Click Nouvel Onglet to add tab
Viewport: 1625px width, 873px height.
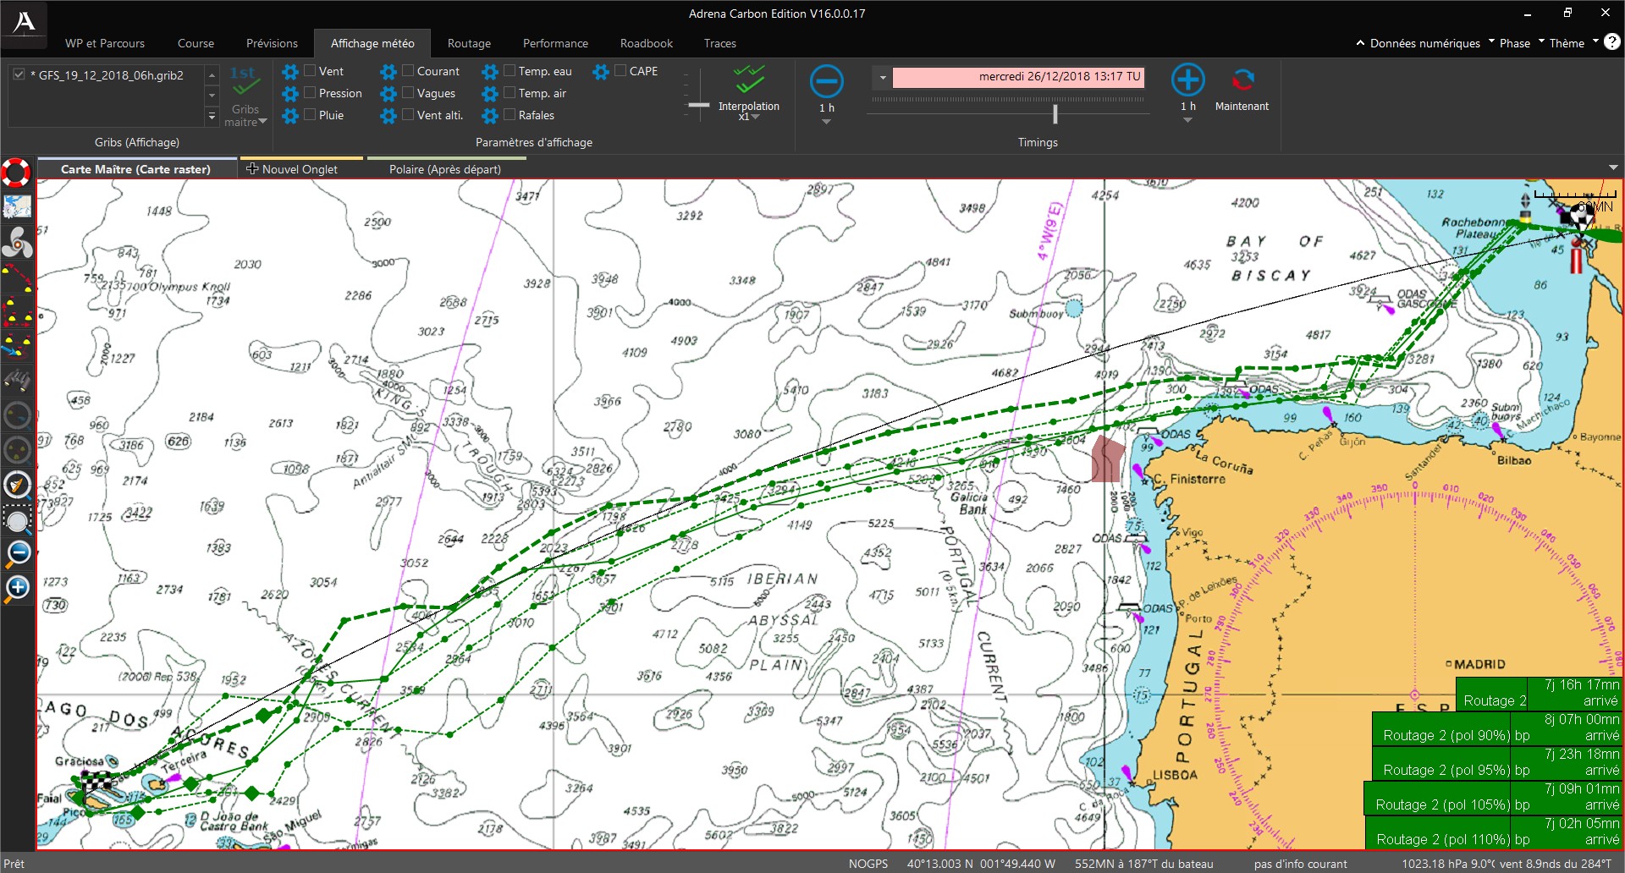coord(300,169)
